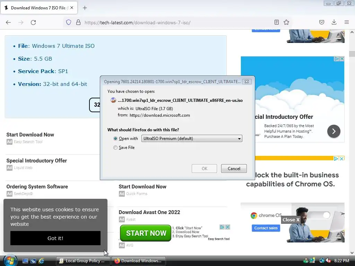The width and height of the screenshot is (355, 266).
Task: Click Contact sales in bottom Chrome OS ad
Action: [x=266, y=228]
